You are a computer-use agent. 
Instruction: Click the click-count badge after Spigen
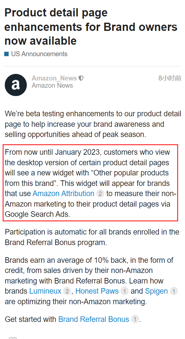tap(174, 291)
